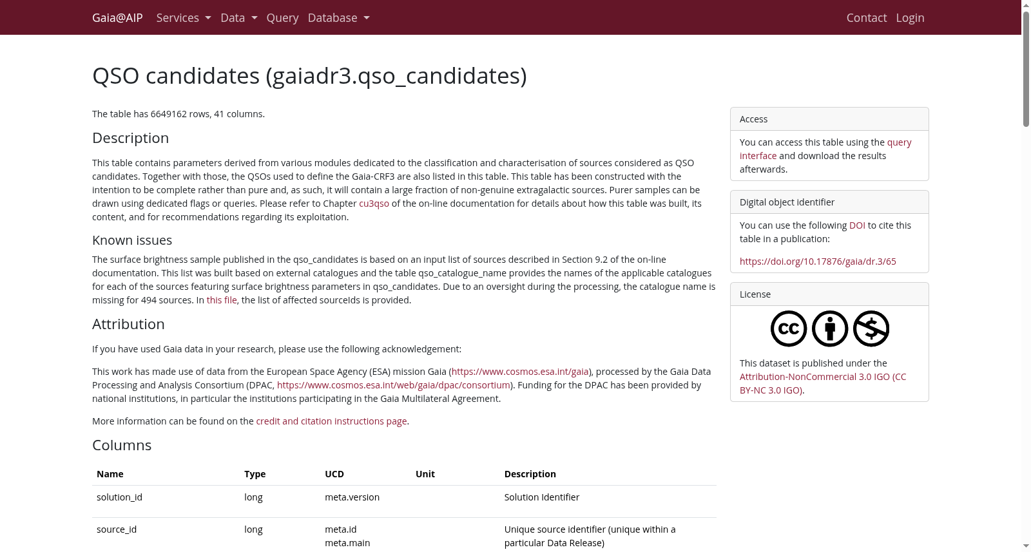
Task: Visit the cosmos.esa.int/gaia mission link
Action: click(520, 372)
